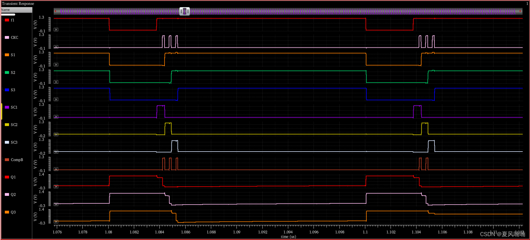This screenshot has width=530, height=240.
Task: Click the red color swatch for f1
Action: (7, 20)
